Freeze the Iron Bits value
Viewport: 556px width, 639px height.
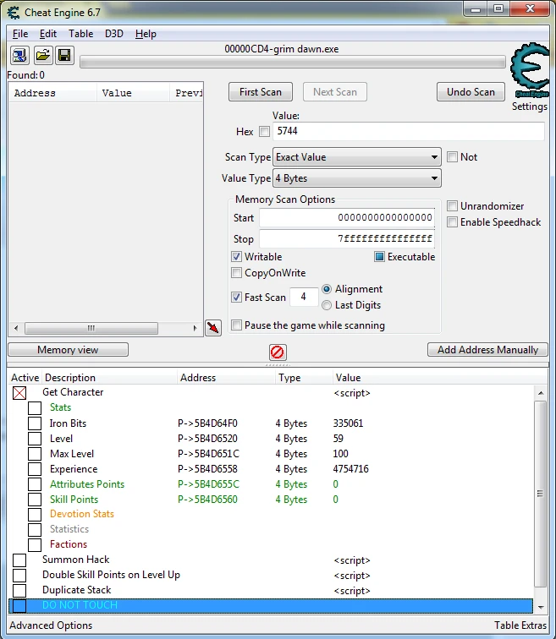pos(35,423)
